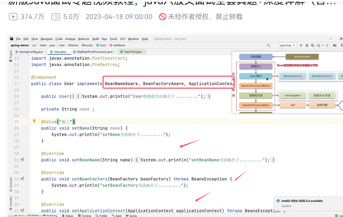Close the MyBeanPostProcessor.java tab

point(115,52)
